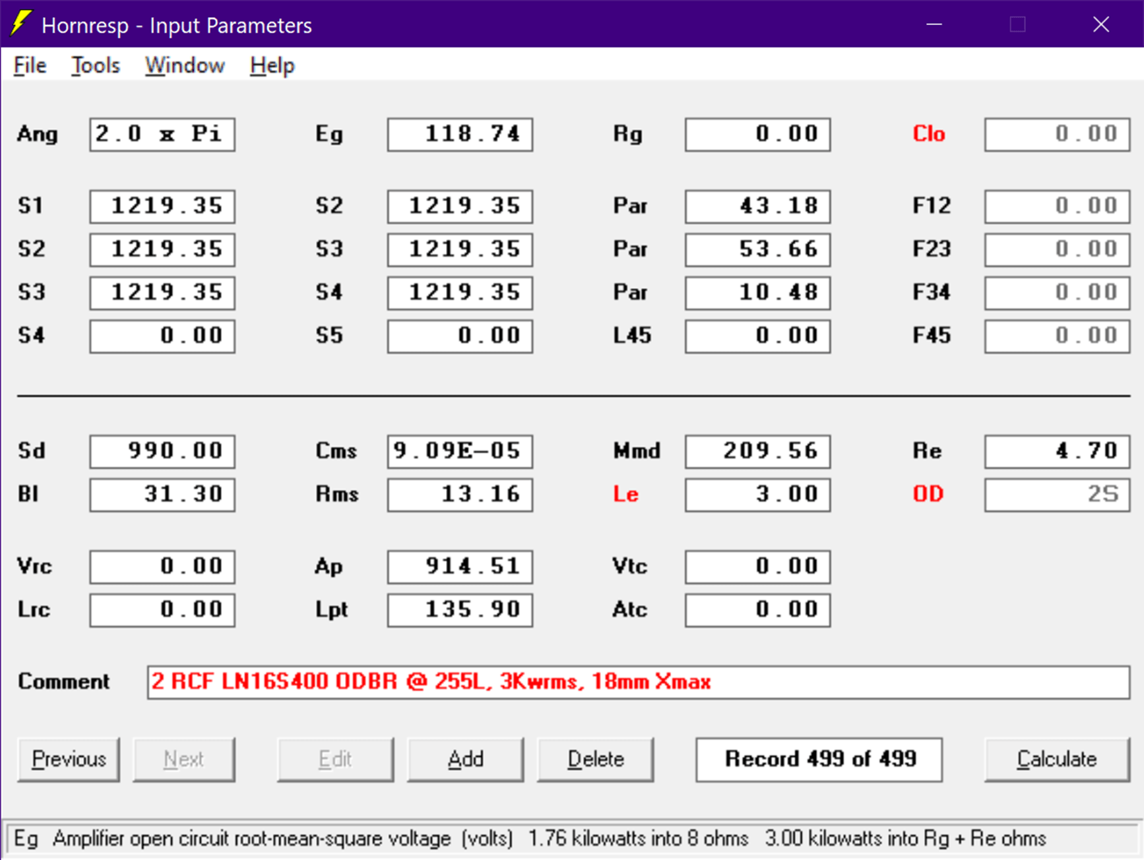
Task: Click the OD field showing 2S
Action: pyautogui.click(x=1057, y=495)
